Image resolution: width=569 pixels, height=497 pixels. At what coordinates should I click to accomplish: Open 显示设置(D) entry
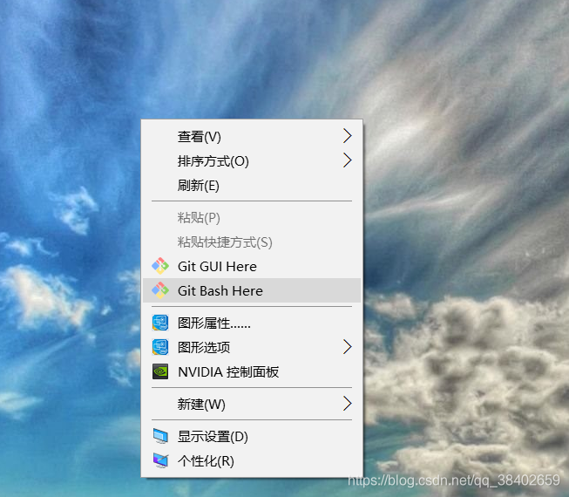pos(252,436)
